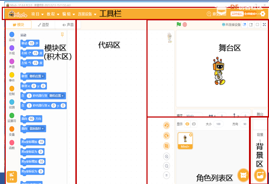The height and width of the screenshot is (184, 269).
Task: Click the 右转 15 度 block
Action: (32, 53)
